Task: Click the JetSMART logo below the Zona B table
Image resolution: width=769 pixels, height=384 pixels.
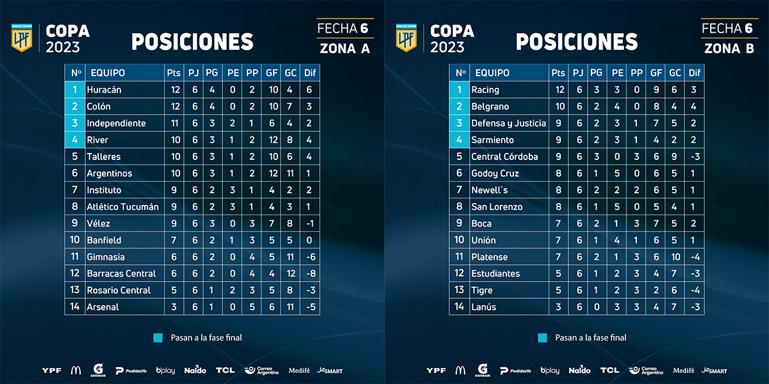Action: (714, 370)
